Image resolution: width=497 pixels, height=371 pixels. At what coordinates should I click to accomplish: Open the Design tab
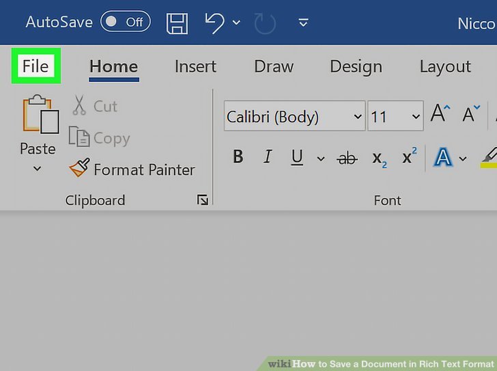356,66
